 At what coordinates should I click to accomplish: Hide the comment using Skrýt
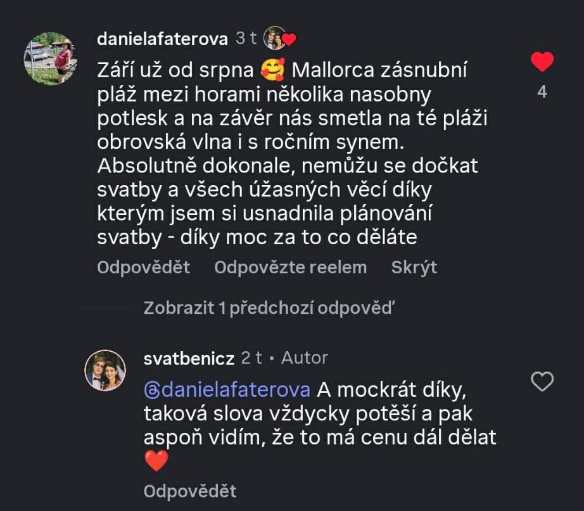(414, 268)
